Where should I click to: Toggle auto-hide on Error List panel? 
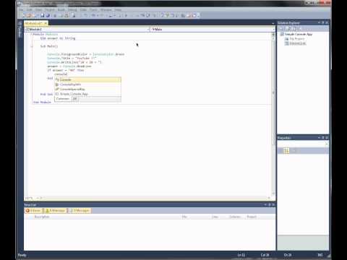click(270, 204)
